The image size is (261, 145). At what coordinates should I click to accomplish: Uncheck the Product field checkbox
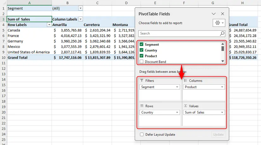pyautogui.click(x=141, y=56)
